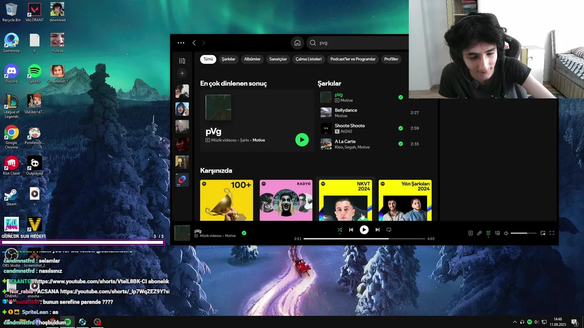Open the miniplayer icon
The width and height of the screenshot is (584, 328).
[x=543, y=233]
